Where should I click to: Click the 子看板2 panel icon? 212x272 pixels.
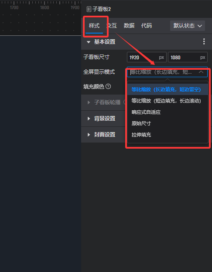pyautogui.click(x=89, y=9)
